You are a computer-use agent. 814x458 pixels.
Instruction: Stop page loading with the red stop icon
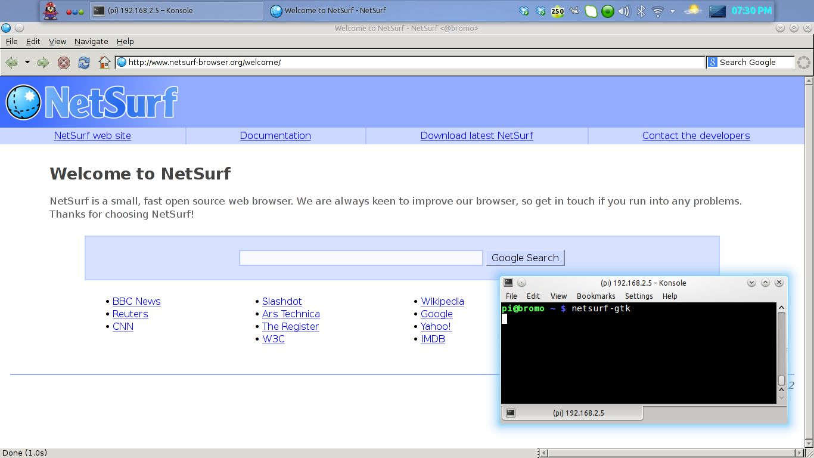coord(64,63)
